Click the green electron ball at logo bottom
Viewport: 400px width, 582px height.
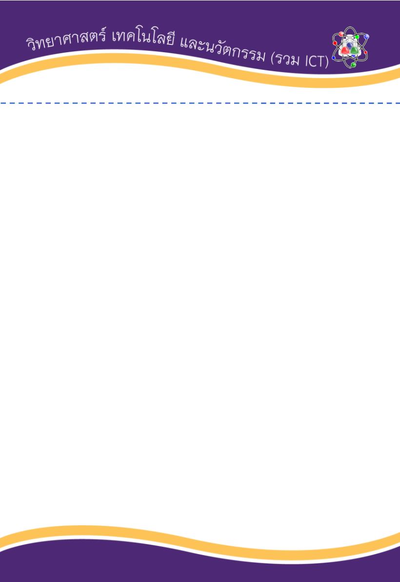353,64
